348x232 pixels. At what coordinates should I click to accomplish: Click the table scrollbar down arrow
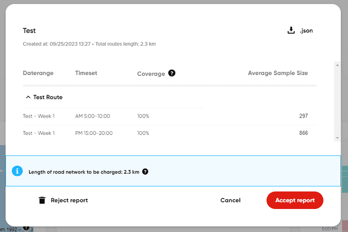pyautogui.click(x=337, y=137)
